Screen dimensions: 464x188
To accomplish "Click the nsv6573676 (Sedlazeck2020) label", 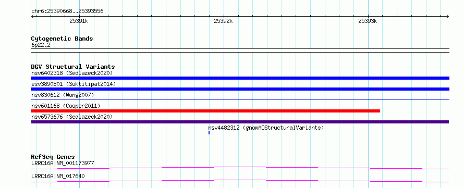I will pos(72,117).
